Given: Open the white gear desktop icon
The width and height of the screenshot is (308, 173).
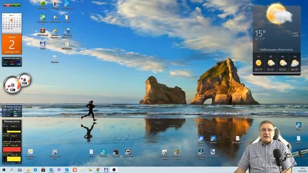Looking at the screenshot, I should pos(55,19).
